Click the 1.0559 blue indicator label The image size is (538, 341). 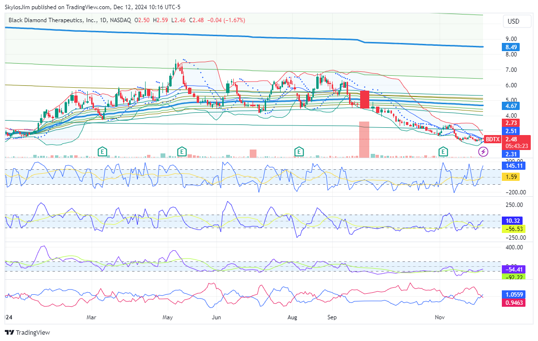pos(513,294)
